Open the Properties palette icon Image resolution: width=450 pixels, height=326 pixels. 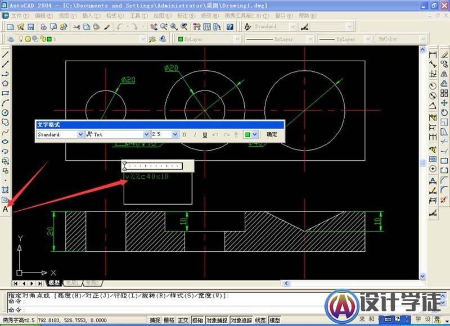197,27
